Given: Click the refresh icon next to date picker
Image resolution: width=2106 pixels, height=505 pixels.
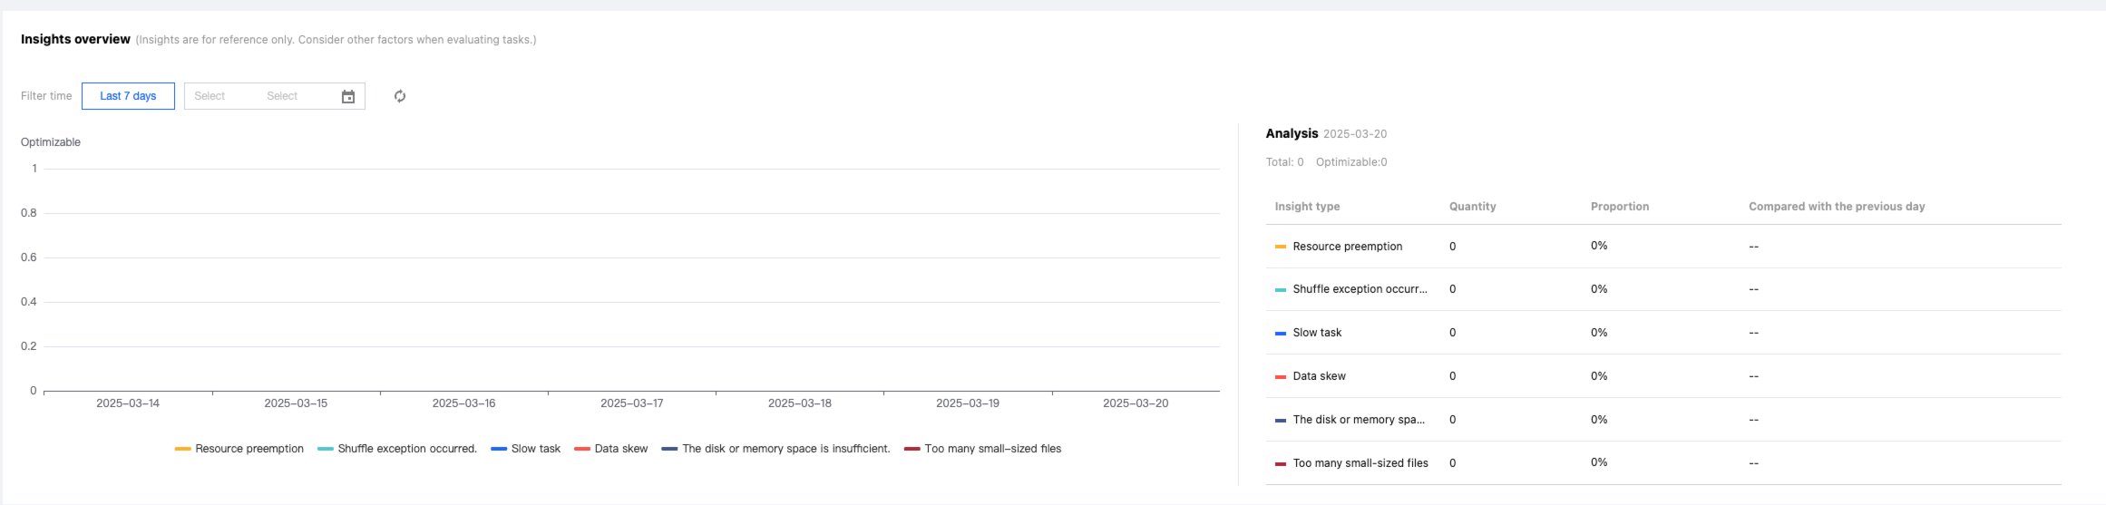Looking at the screenshot, I should point(400,96).
